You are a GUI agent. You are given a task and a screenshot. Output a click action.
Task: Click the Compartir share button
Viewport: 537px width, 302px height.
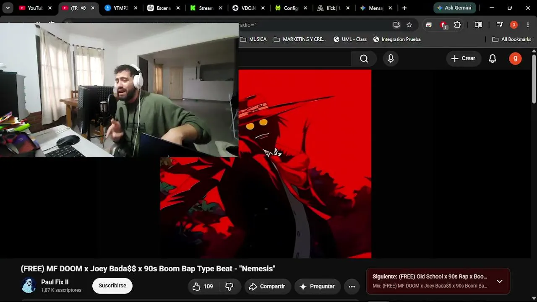tap(268, 286)
